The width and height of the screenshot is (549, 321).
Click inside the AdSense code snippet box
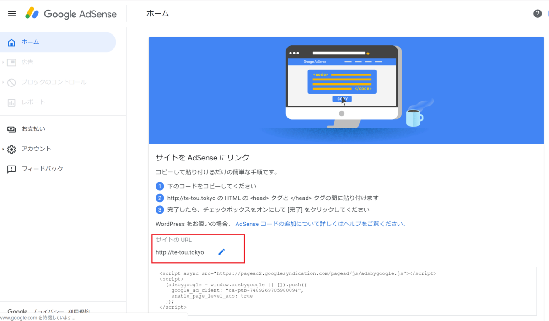point(346,291)
